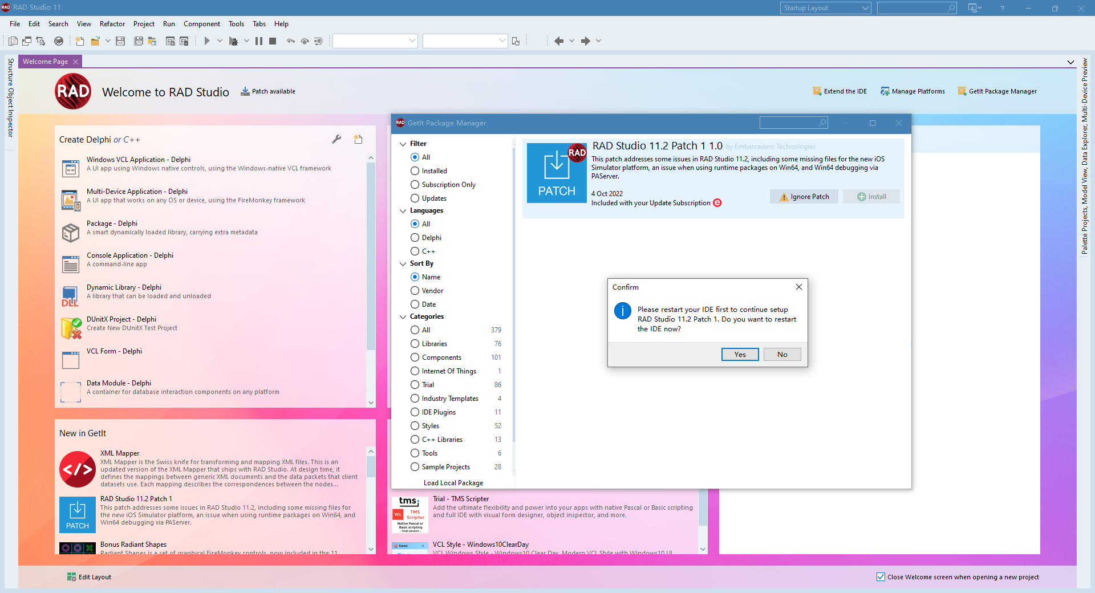The width and height of the screenshot is (1095, 593).
Task: Click Yes to restart the IDE
Action: 740,355
